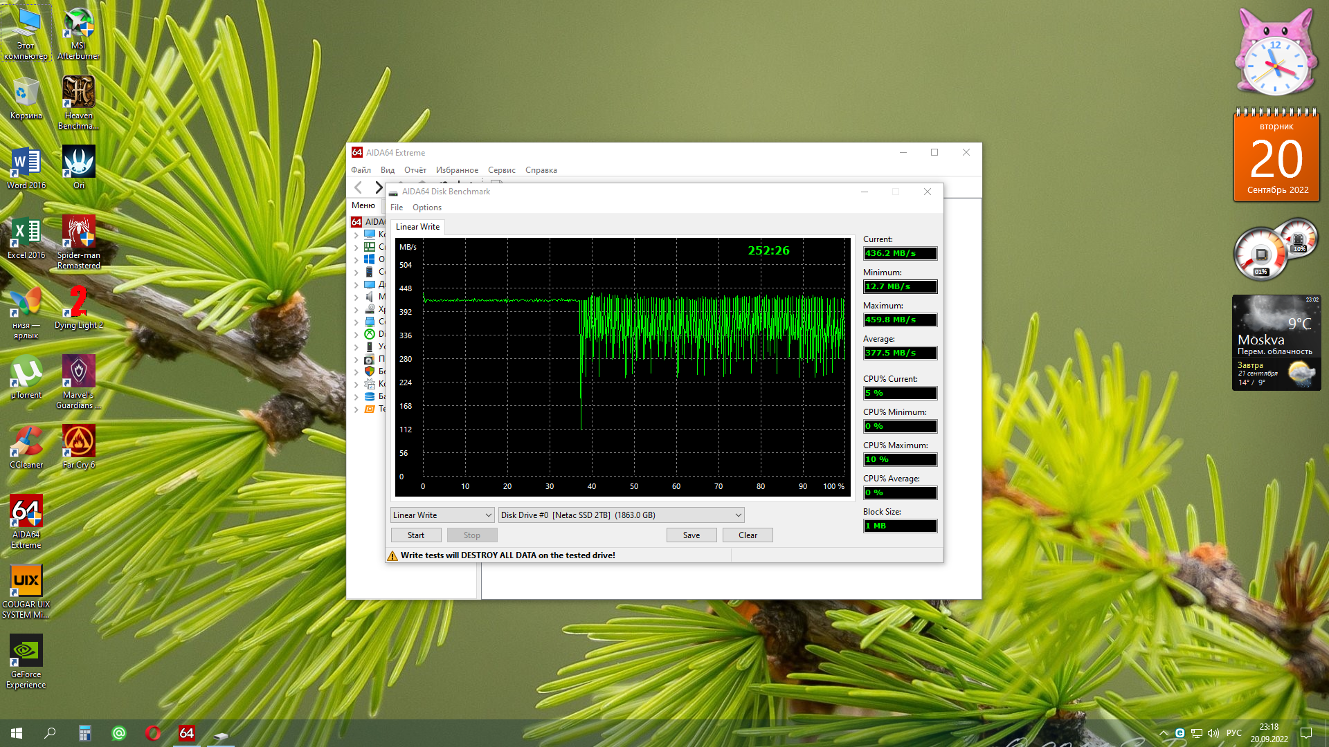Launch AIDA64 Extreme from the desktop
This screenshot has height=747, width=1329.
26,520
